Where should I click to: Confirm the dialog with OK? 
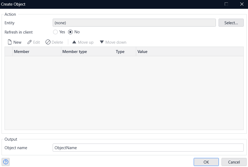click(206, 162)
